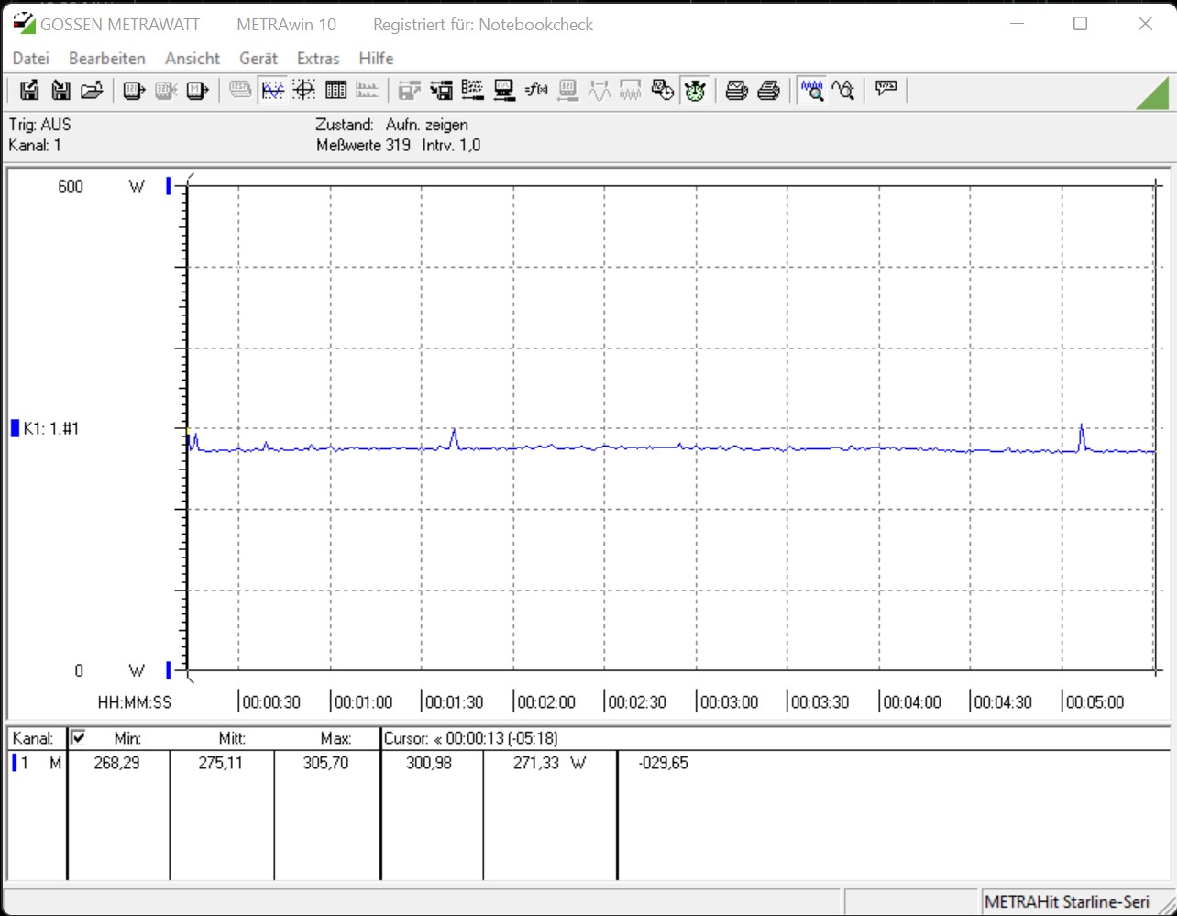Toggle the green stopwatch icon
Viewport: 1177px width, 916px height.
tap(694, 90)
